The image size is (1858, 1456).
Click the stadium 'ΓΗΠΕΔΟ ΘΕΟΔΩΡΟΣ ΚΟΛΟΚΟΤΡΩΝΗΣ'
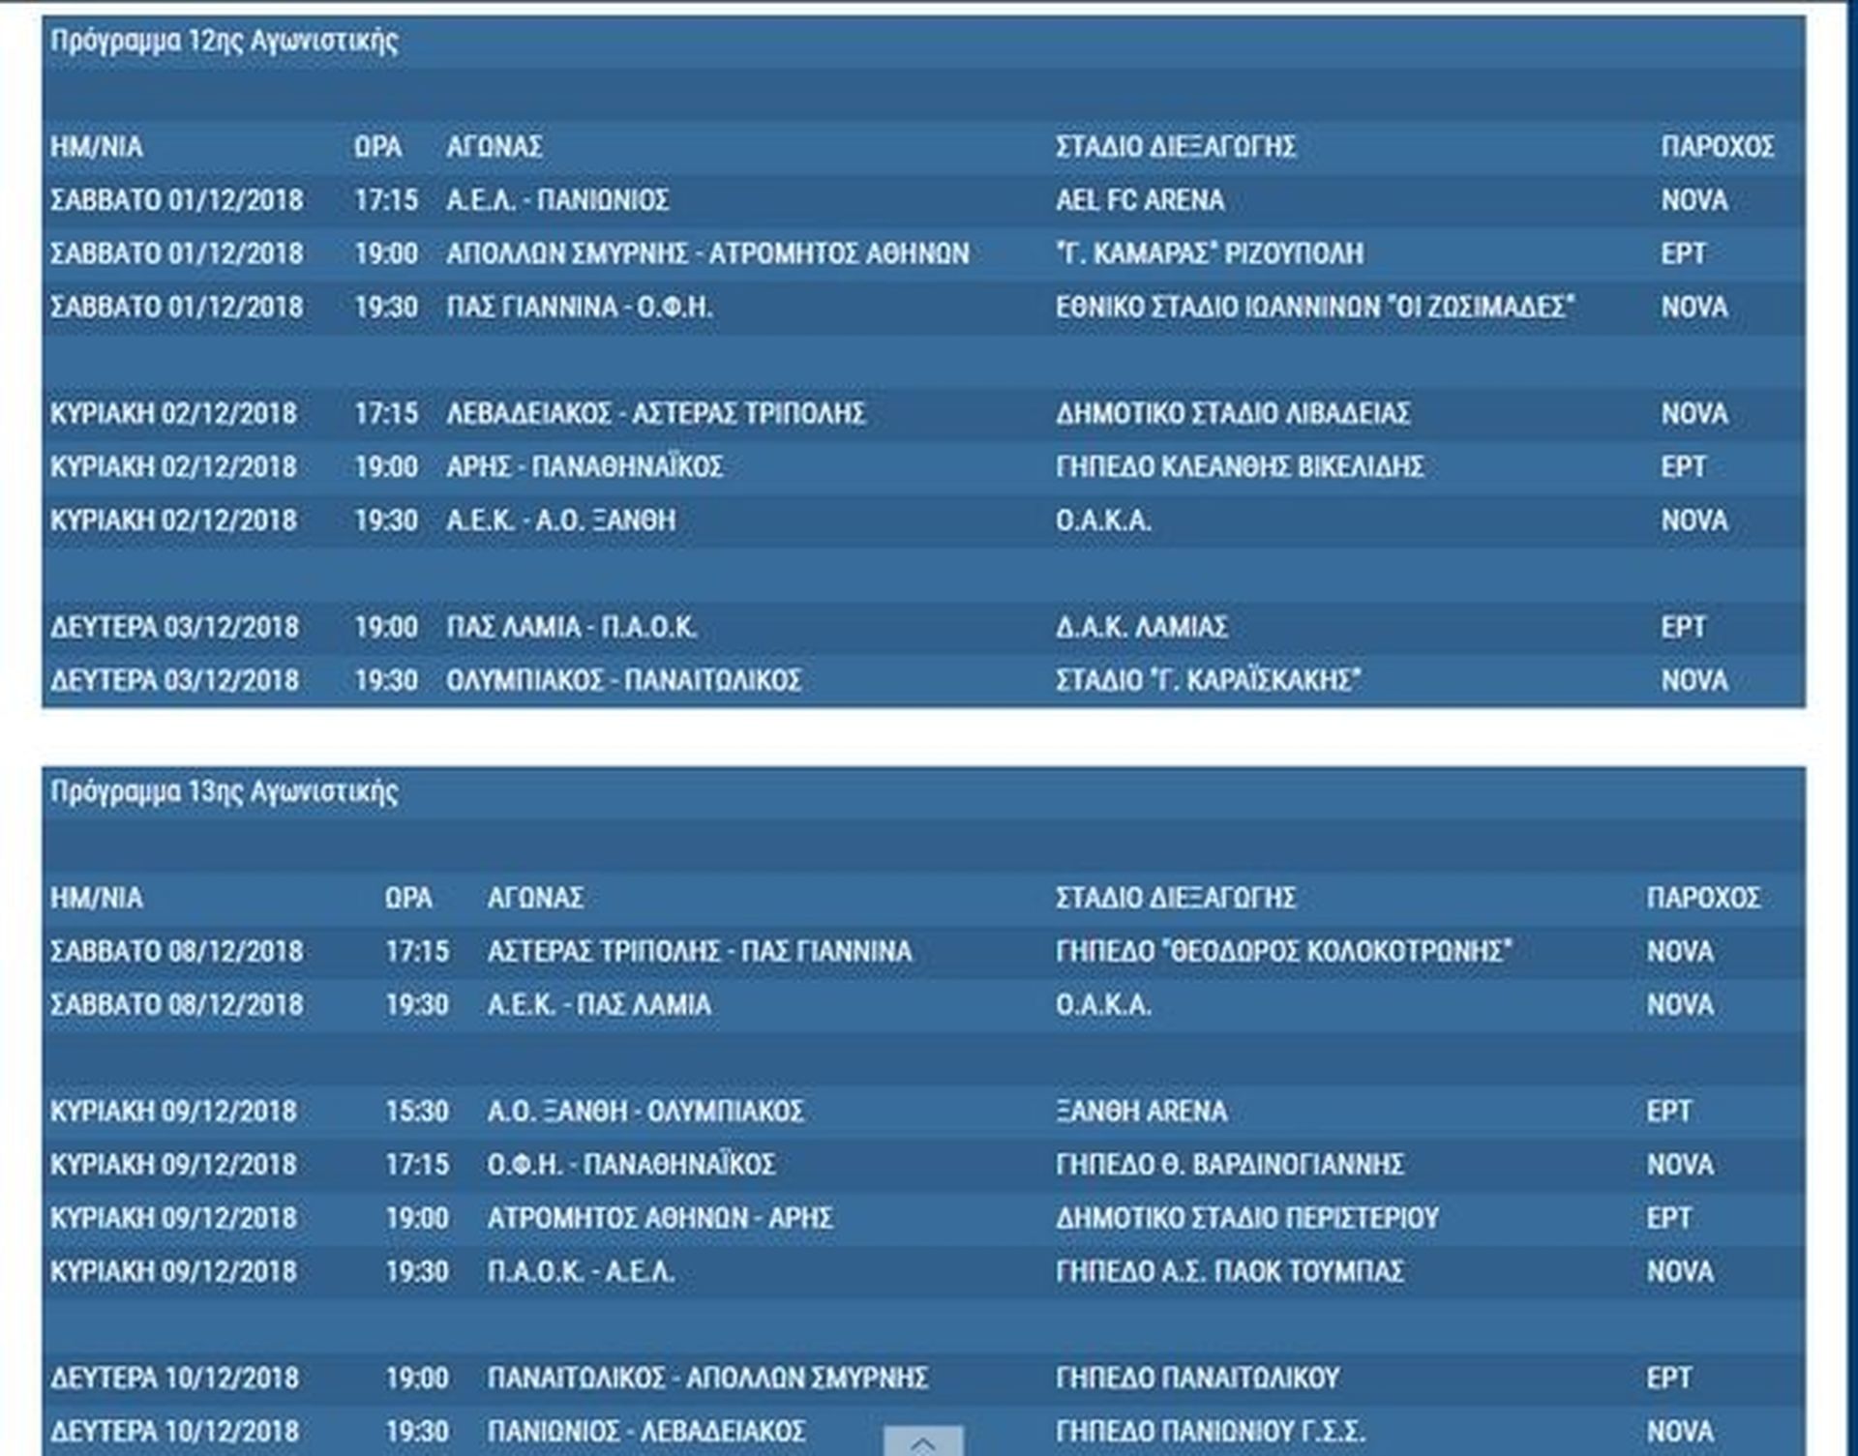click(x=1284, y=952)
